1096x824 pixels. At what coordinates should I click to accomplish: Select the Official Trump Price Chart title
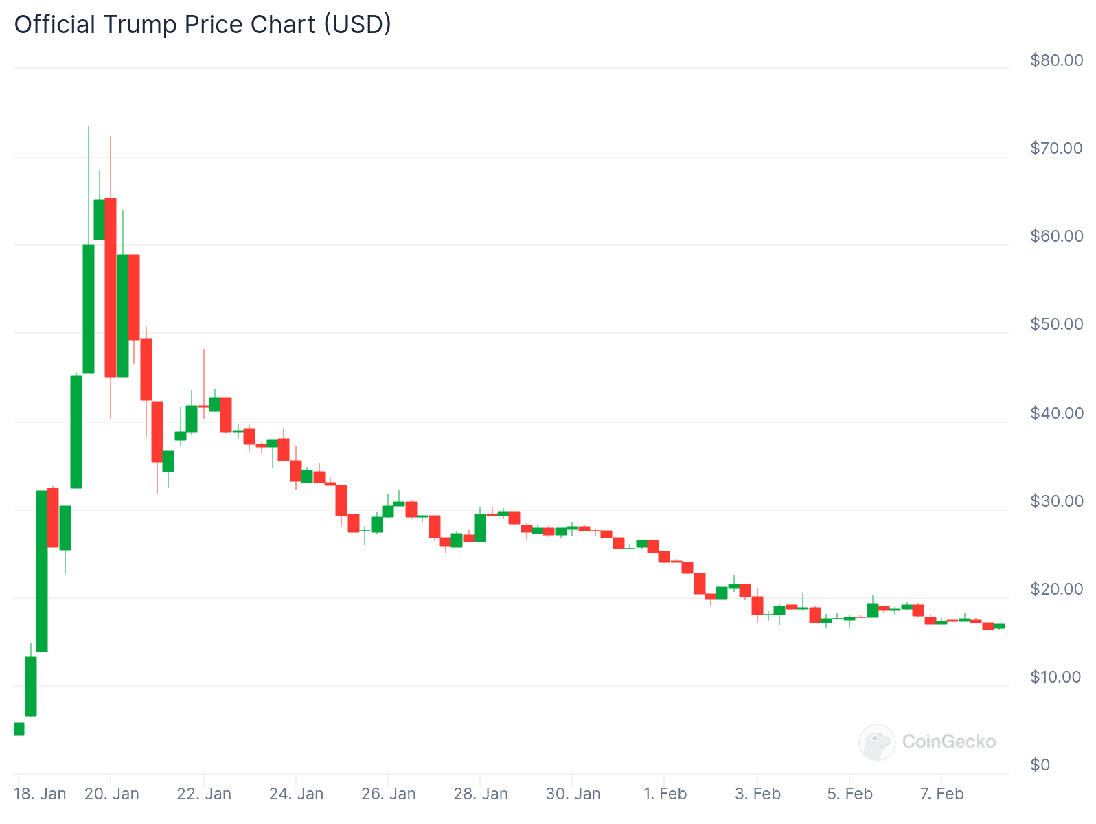(x=203, y=24)
